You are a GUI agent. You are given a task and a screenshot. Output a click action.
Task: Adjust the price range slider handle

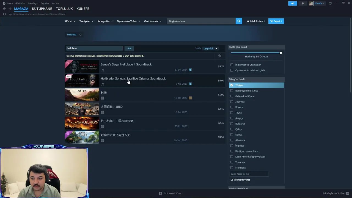tap(281, 53)
